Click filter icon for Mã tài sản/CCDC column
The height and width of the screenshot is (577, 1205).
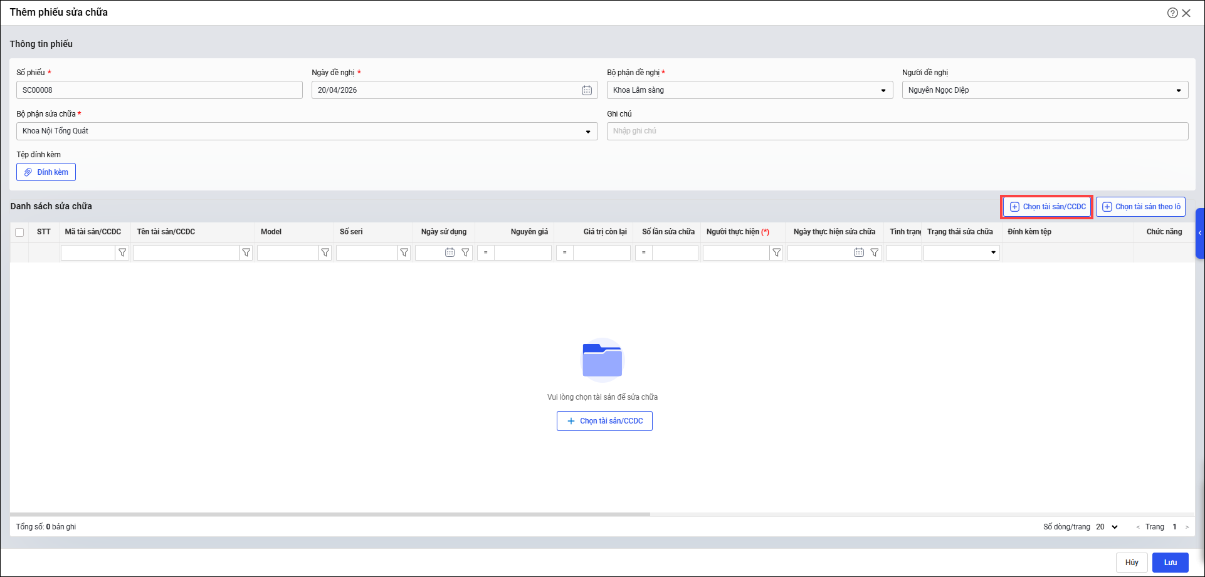pyautogui.click(x=122, y=252)
